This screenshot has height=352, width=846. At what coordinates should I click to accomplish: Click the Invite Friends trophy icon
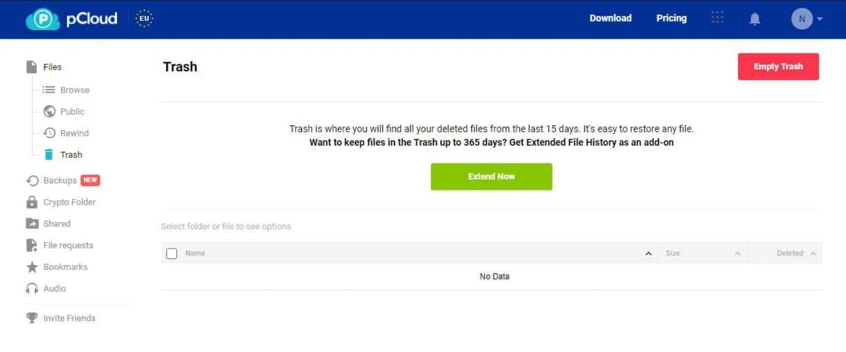(32, 318)
